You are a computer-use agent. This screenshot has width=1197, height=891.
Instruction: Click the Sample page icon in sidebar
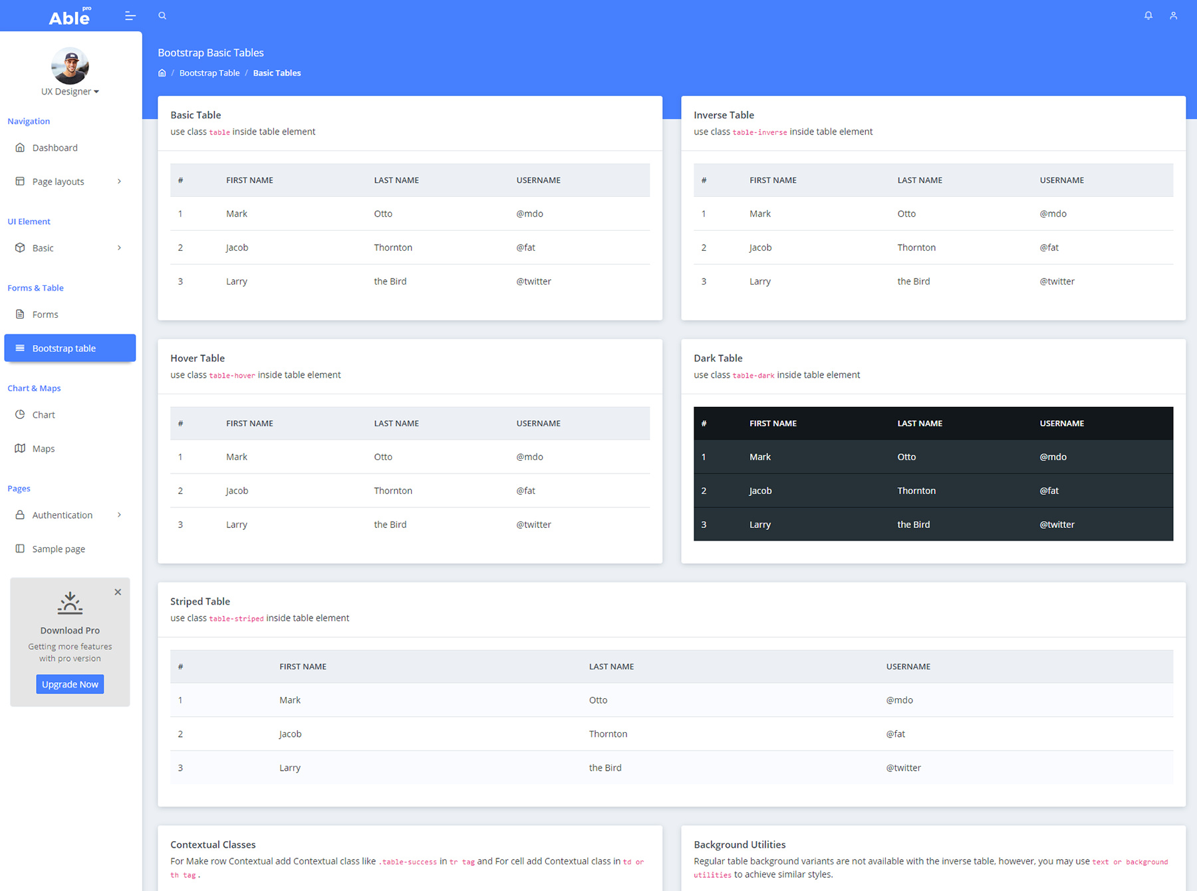click(20, 549)
